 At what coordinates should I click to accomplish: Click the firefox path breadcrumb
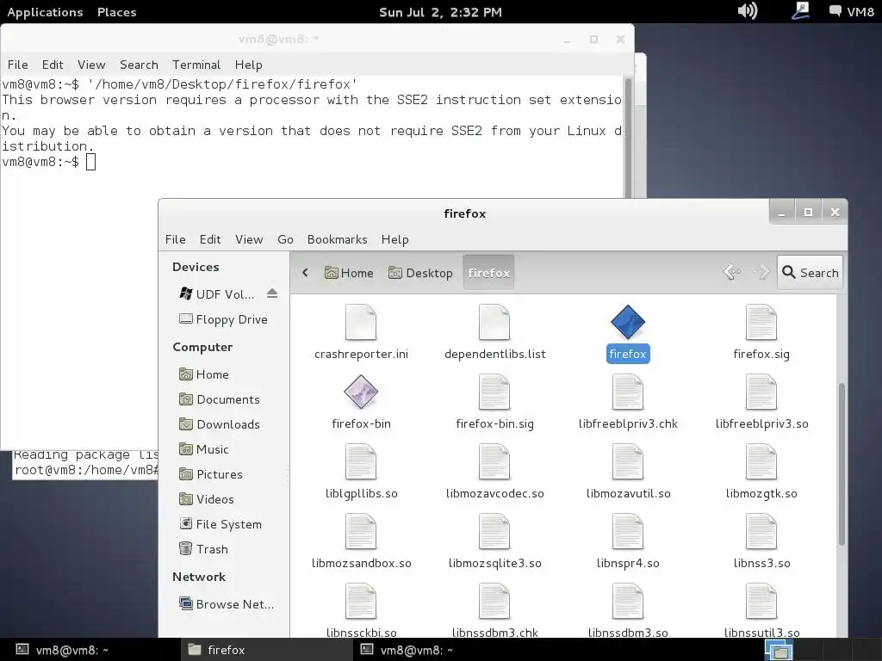coord(489,273)
